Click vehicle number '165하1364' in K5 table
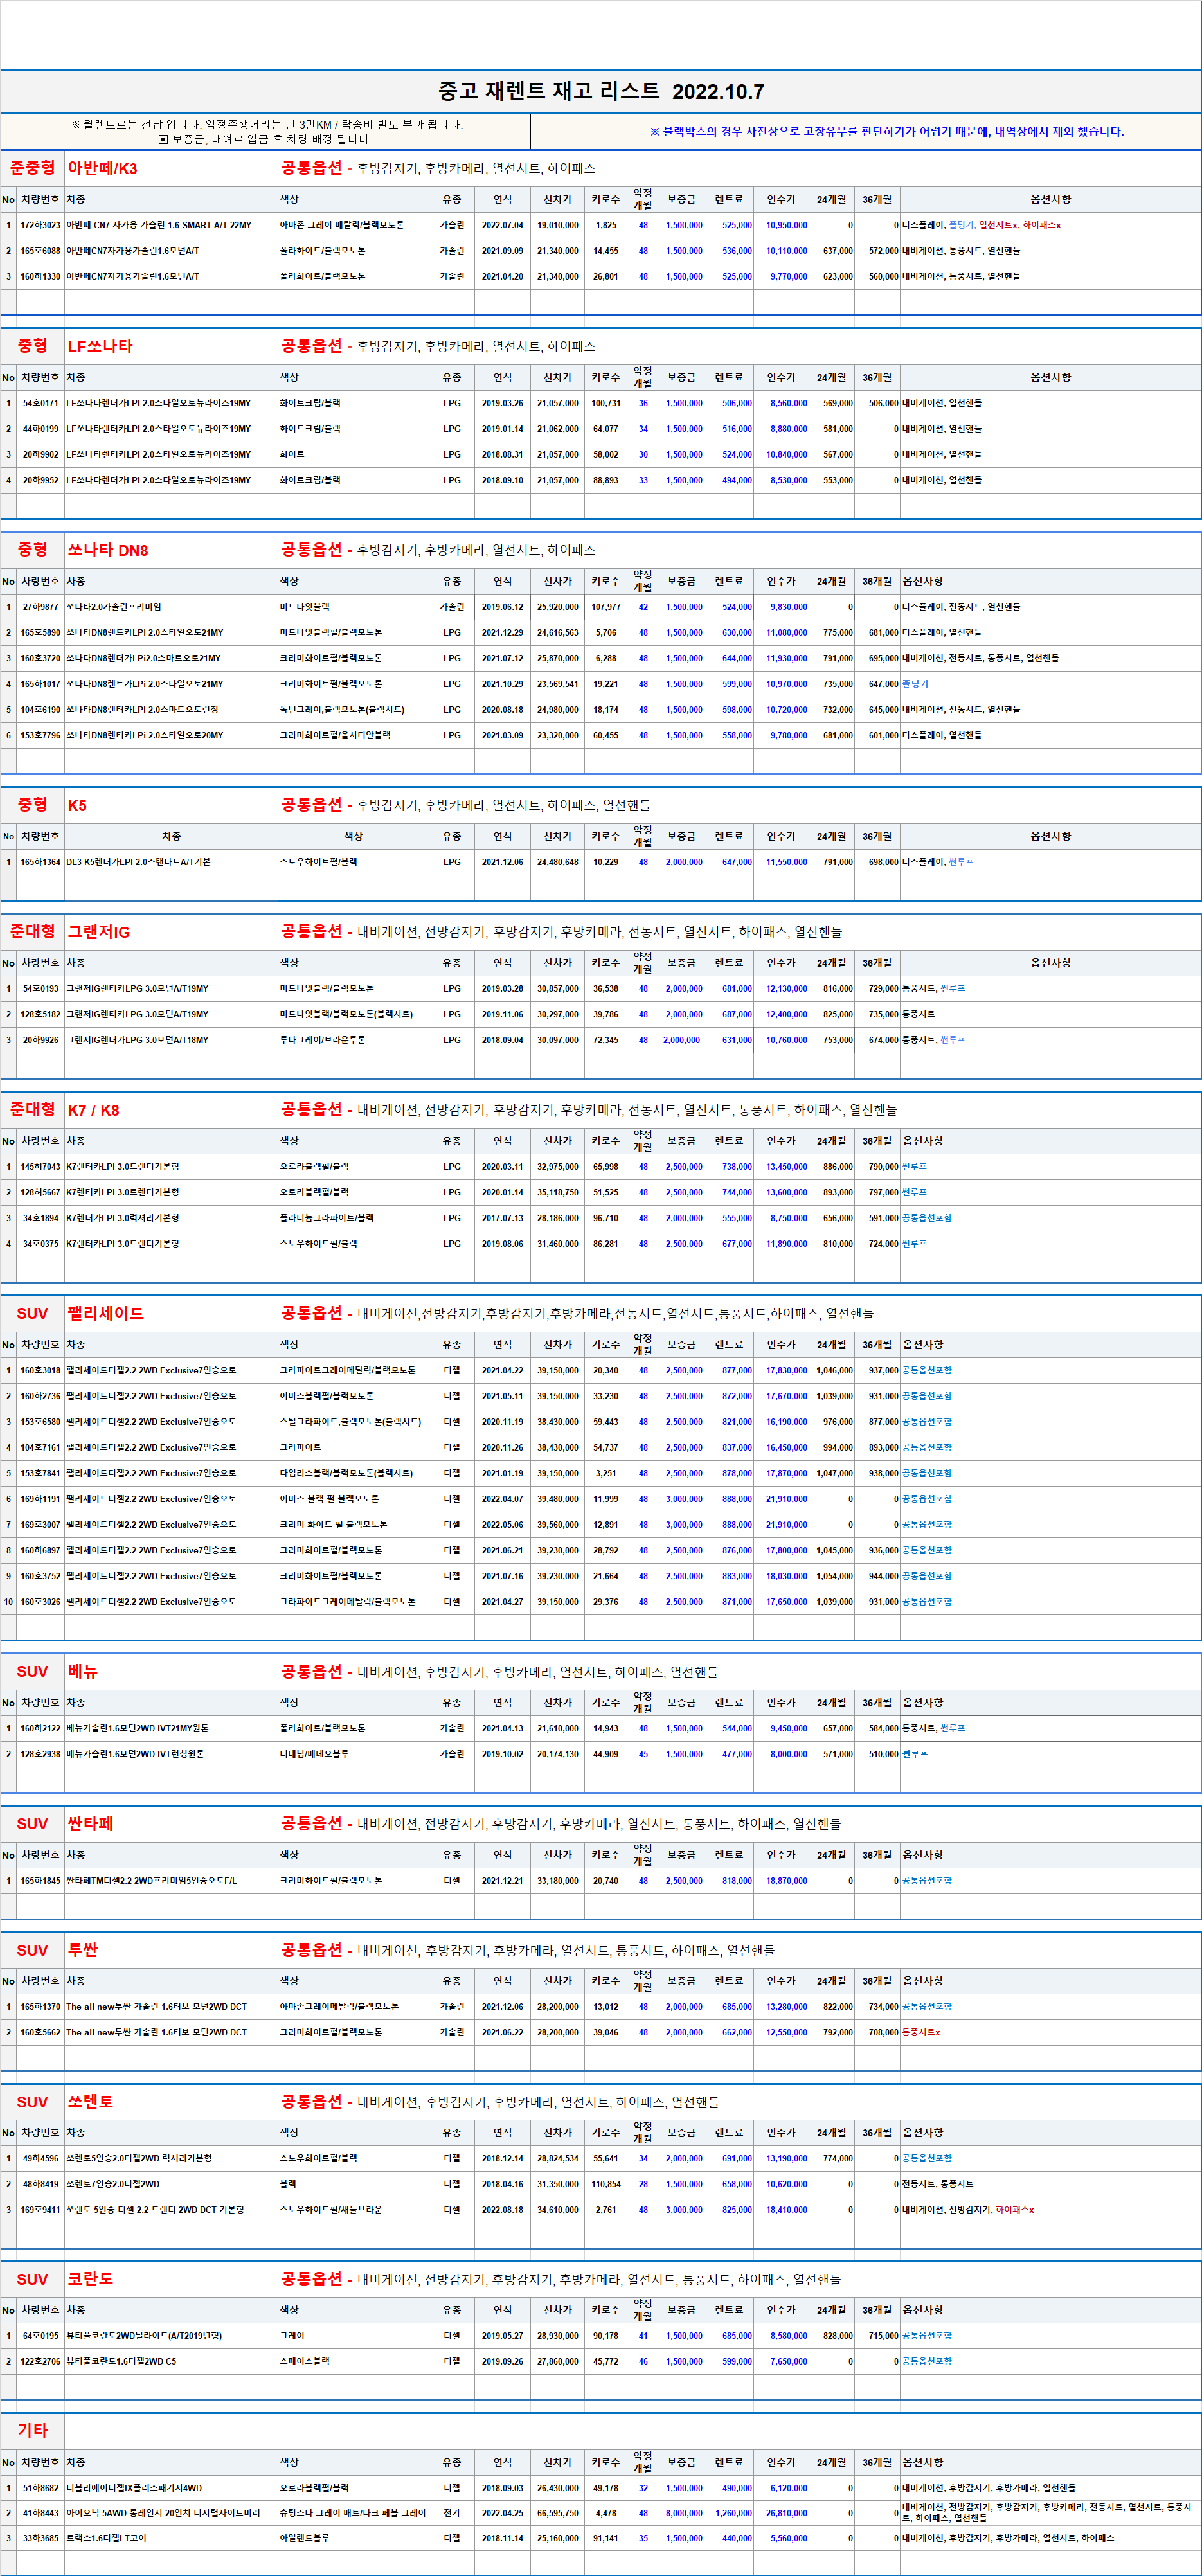 [40, 862]
